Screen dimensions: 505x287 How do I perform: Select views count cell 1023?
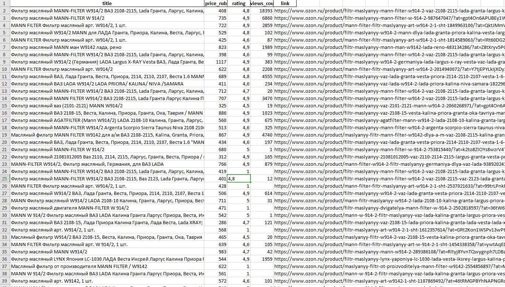262,113
